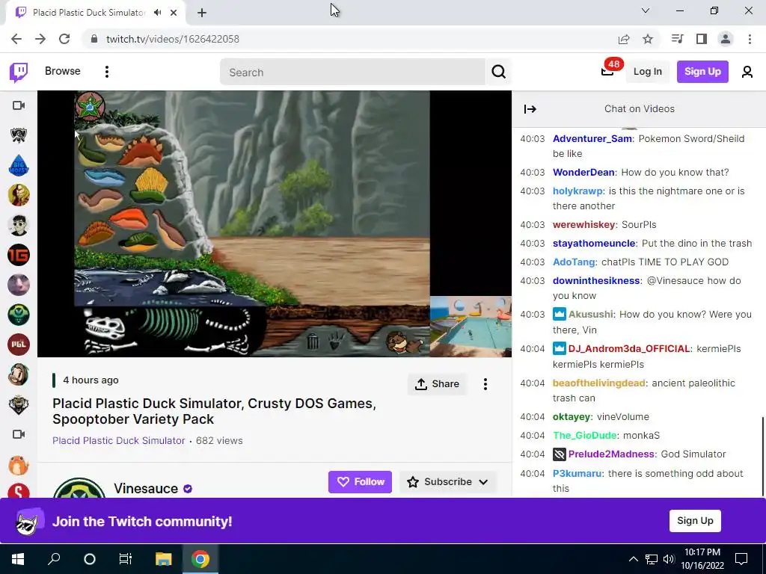The width and height of the screenshot is (766, 574).
Task: Open the video options three-dot menu
Action: pos(485,384)
